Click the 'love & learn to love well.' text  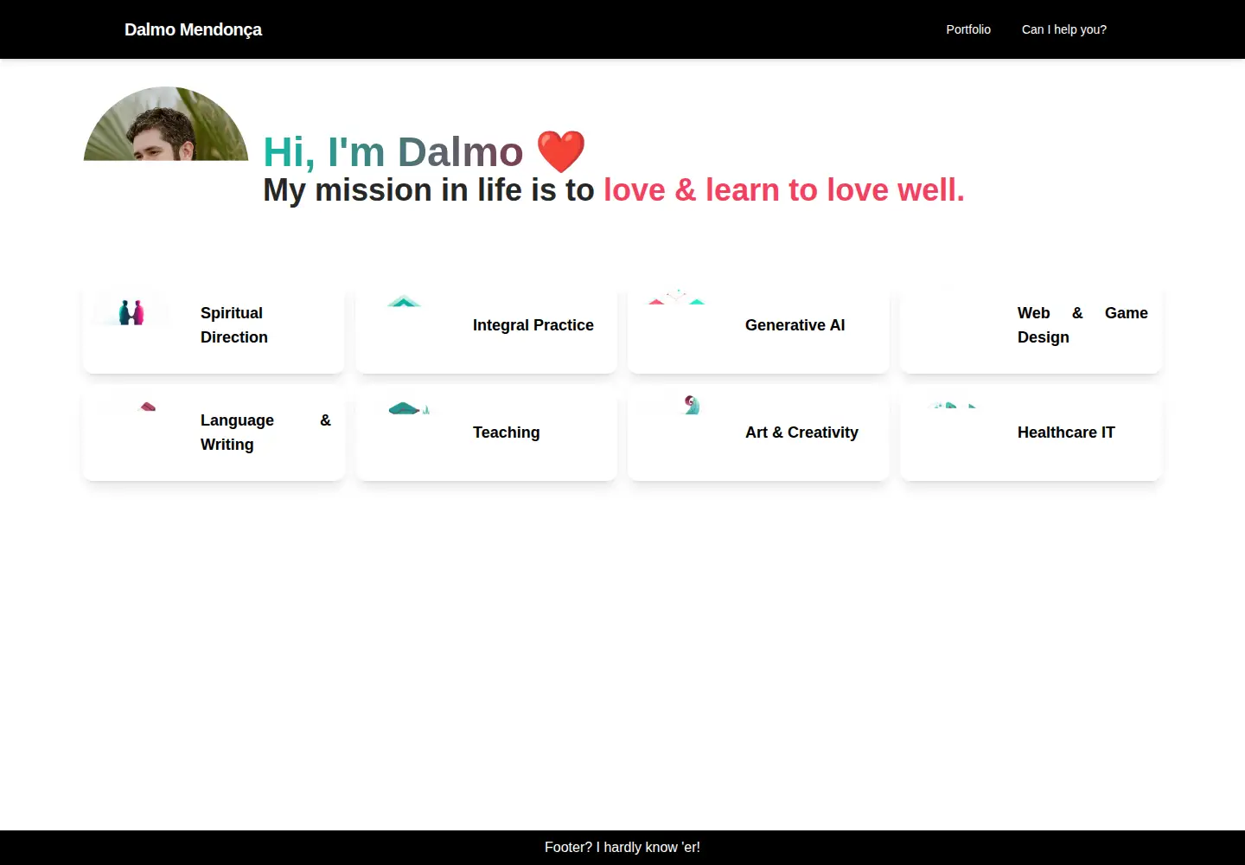784,190
